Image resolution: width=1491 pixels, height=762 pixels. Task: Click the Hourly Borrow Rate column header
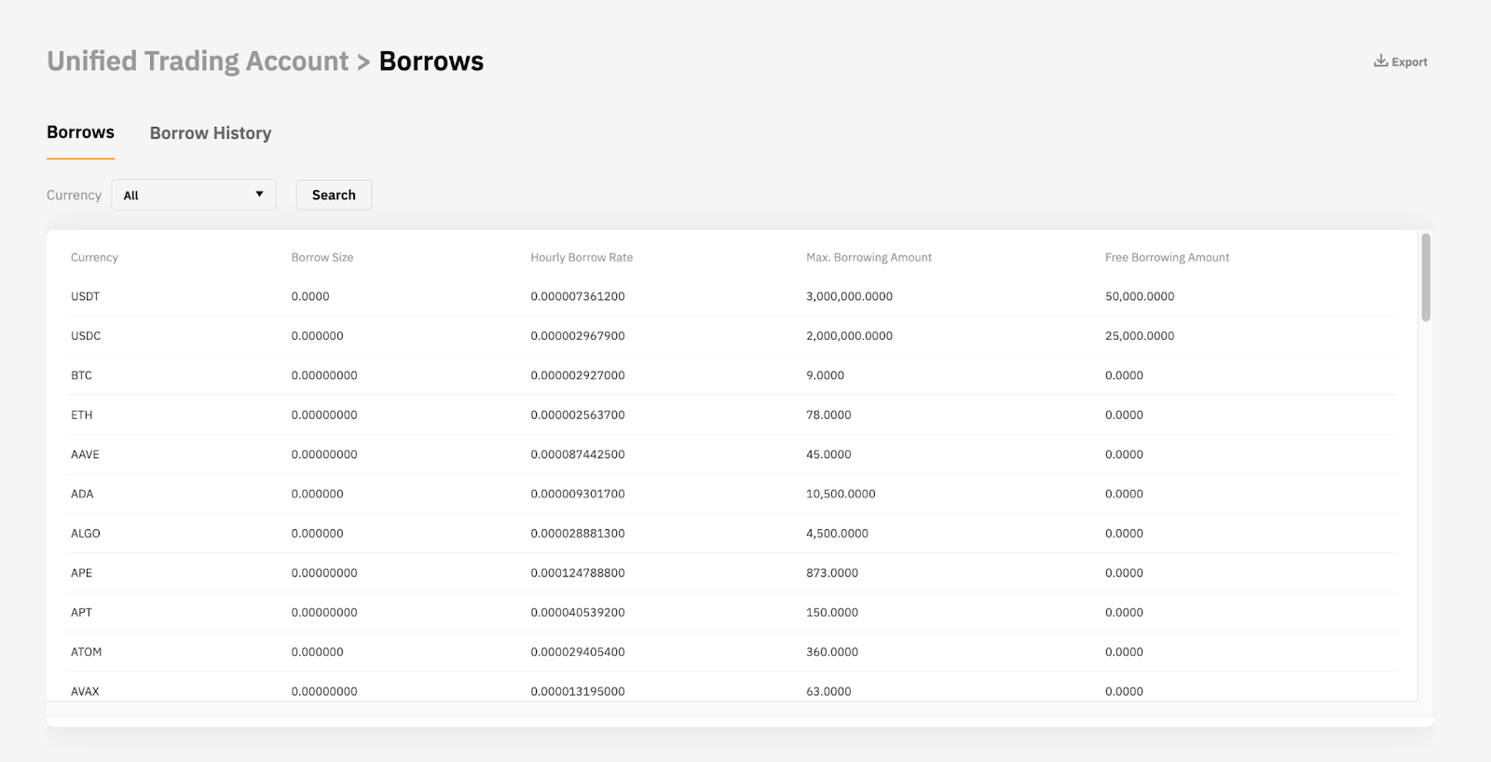(x=581, y=257)
